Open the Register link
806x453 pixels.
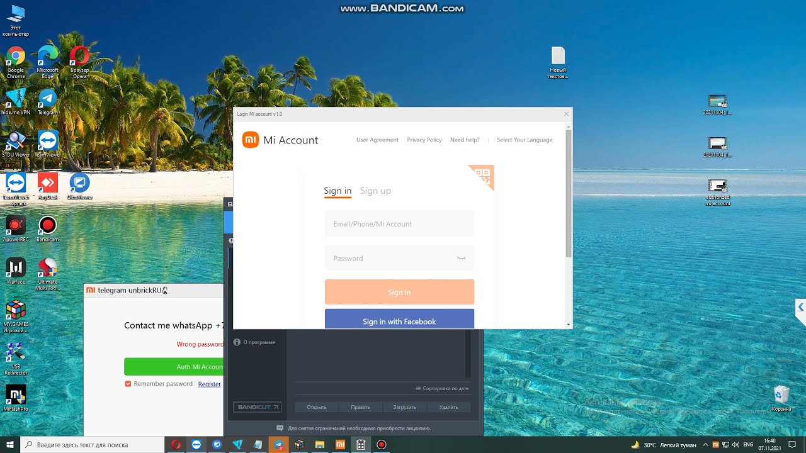pos(210,384)
